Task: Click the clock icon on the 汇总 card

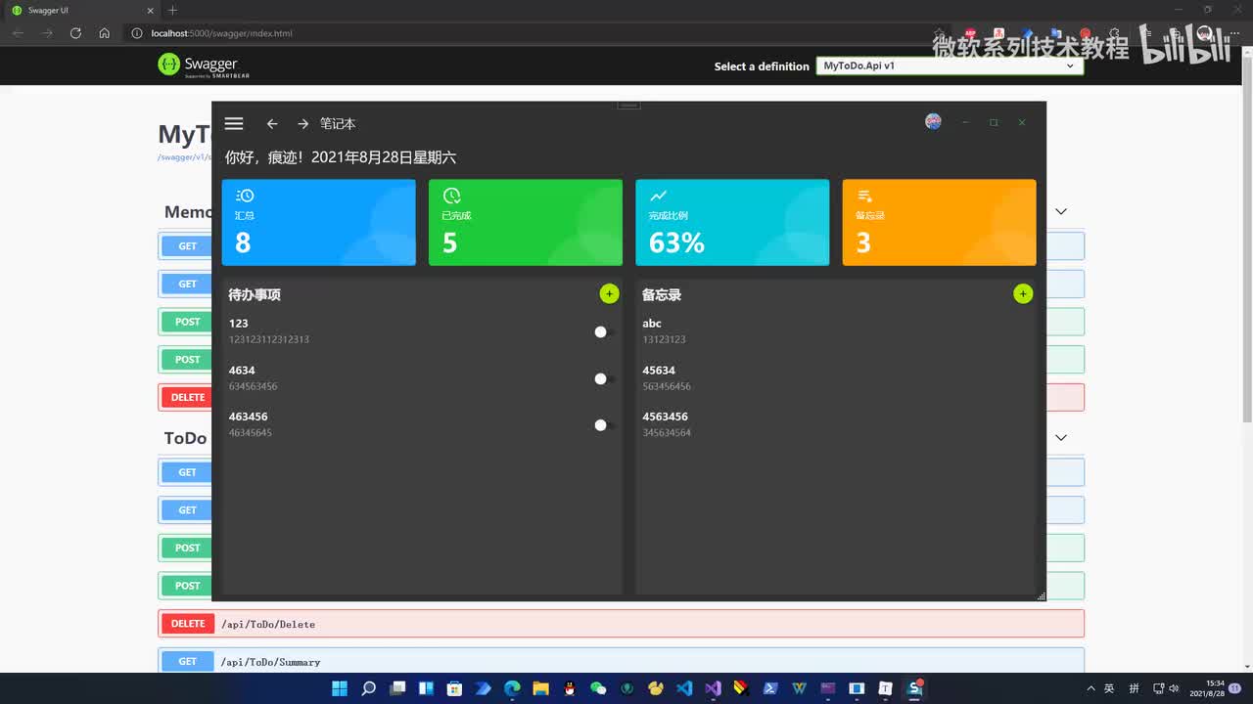Action: (x=245, y=196)
